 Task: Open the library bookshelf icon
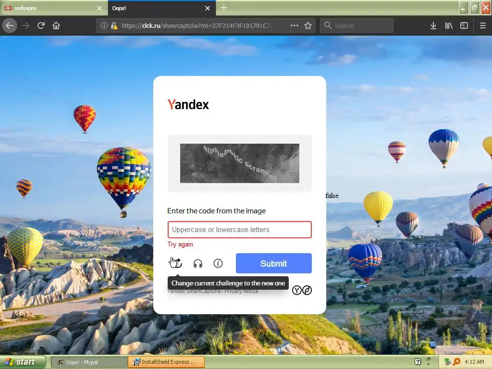point(449,25)
